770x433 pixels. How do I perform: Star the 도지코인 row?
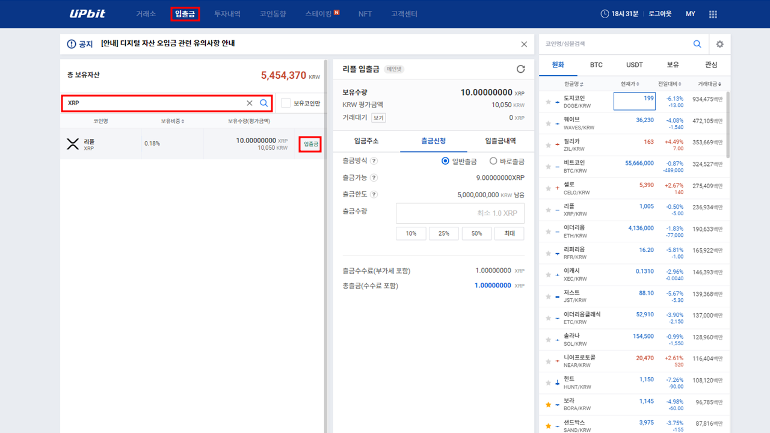pos(548,102)
